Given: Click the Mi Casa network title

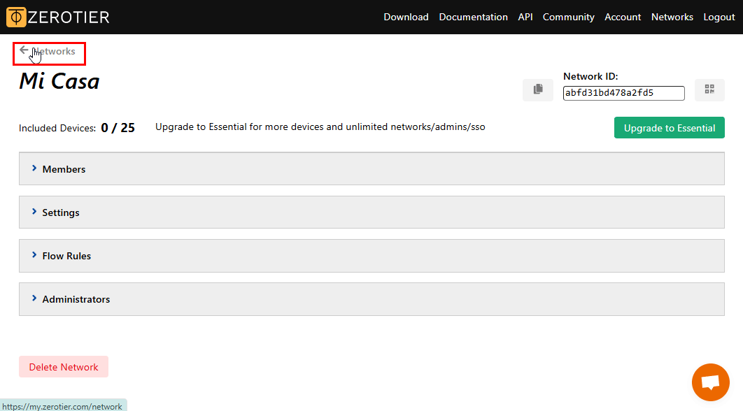Looking at the screenshot, I should click(x=59, y=82).
